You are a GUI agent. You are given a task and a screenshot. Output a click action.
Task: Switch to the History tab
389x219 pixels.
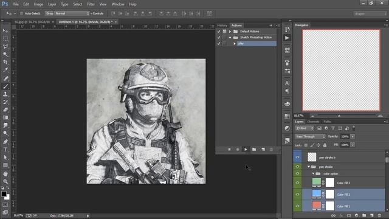click(x=222, y=26)
